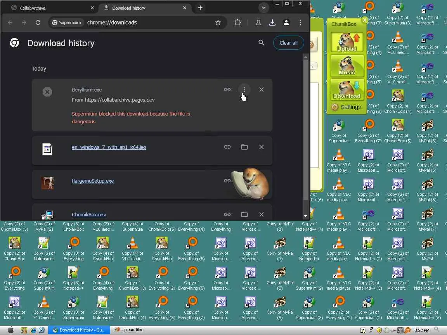Close the Download history tab

[185, 8]
